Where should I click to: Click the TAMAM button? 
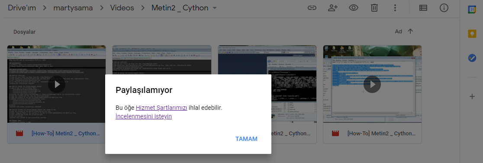[x=246, y=139]
